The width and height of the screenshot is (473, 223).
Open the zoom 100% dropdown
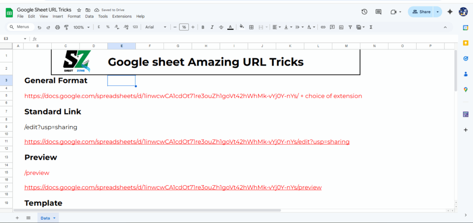point(81,27)
